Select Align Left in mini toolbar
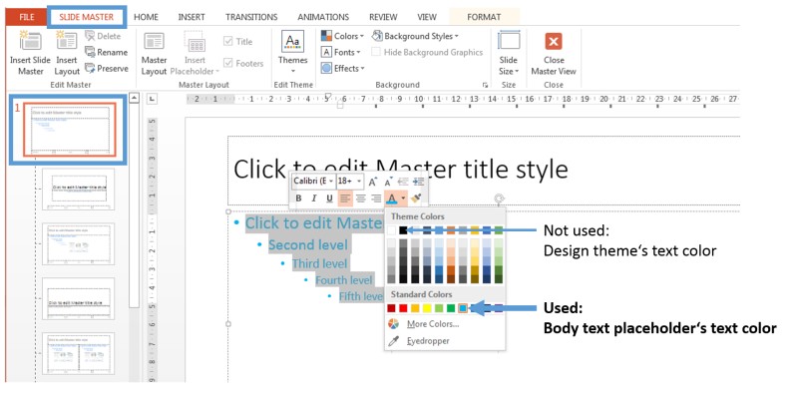Image resolution: width=798 pixels, height=395 pixels. pos(345,198)
